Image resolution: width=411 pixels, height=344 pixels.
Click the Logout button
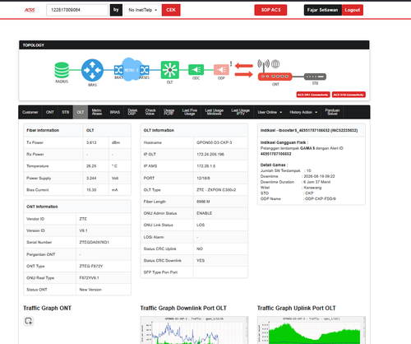353,10
